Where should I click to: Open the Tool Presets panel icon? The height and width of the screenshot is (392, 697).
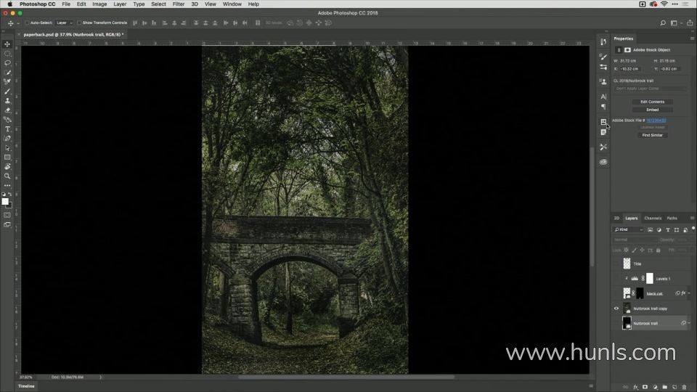pyautogui.click(x=603, y=147)
